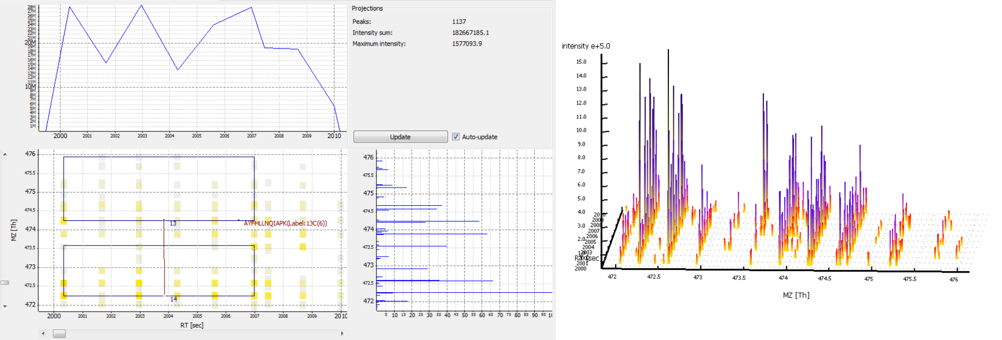Click the vertical scrollbar up arrow

(x=5, y=154)
